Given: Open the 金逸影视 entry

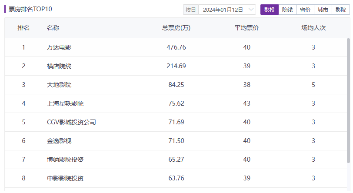Looking at the screenshot, I should [59, 141].
